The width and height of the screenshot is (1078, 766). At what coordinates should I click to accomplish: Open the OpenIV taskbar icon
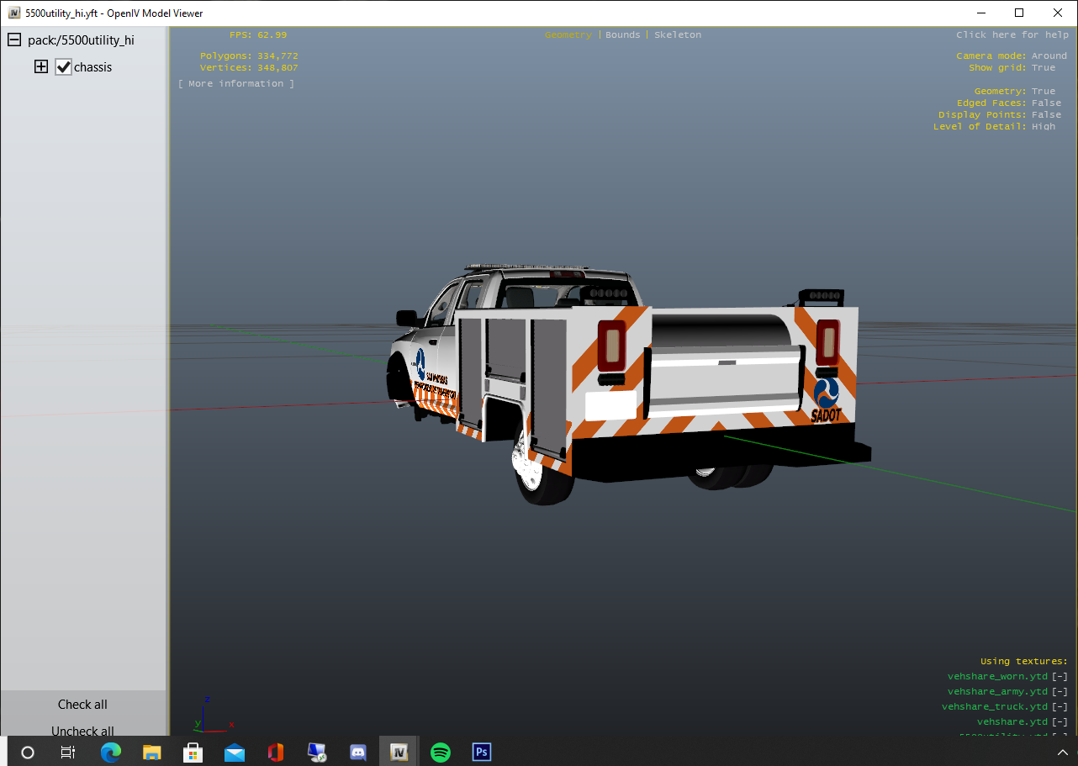(x=399, y=752)
